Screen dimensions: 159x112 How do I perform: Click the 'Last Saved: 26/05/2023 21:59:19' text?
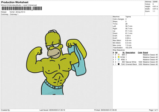tap(52, 110)
